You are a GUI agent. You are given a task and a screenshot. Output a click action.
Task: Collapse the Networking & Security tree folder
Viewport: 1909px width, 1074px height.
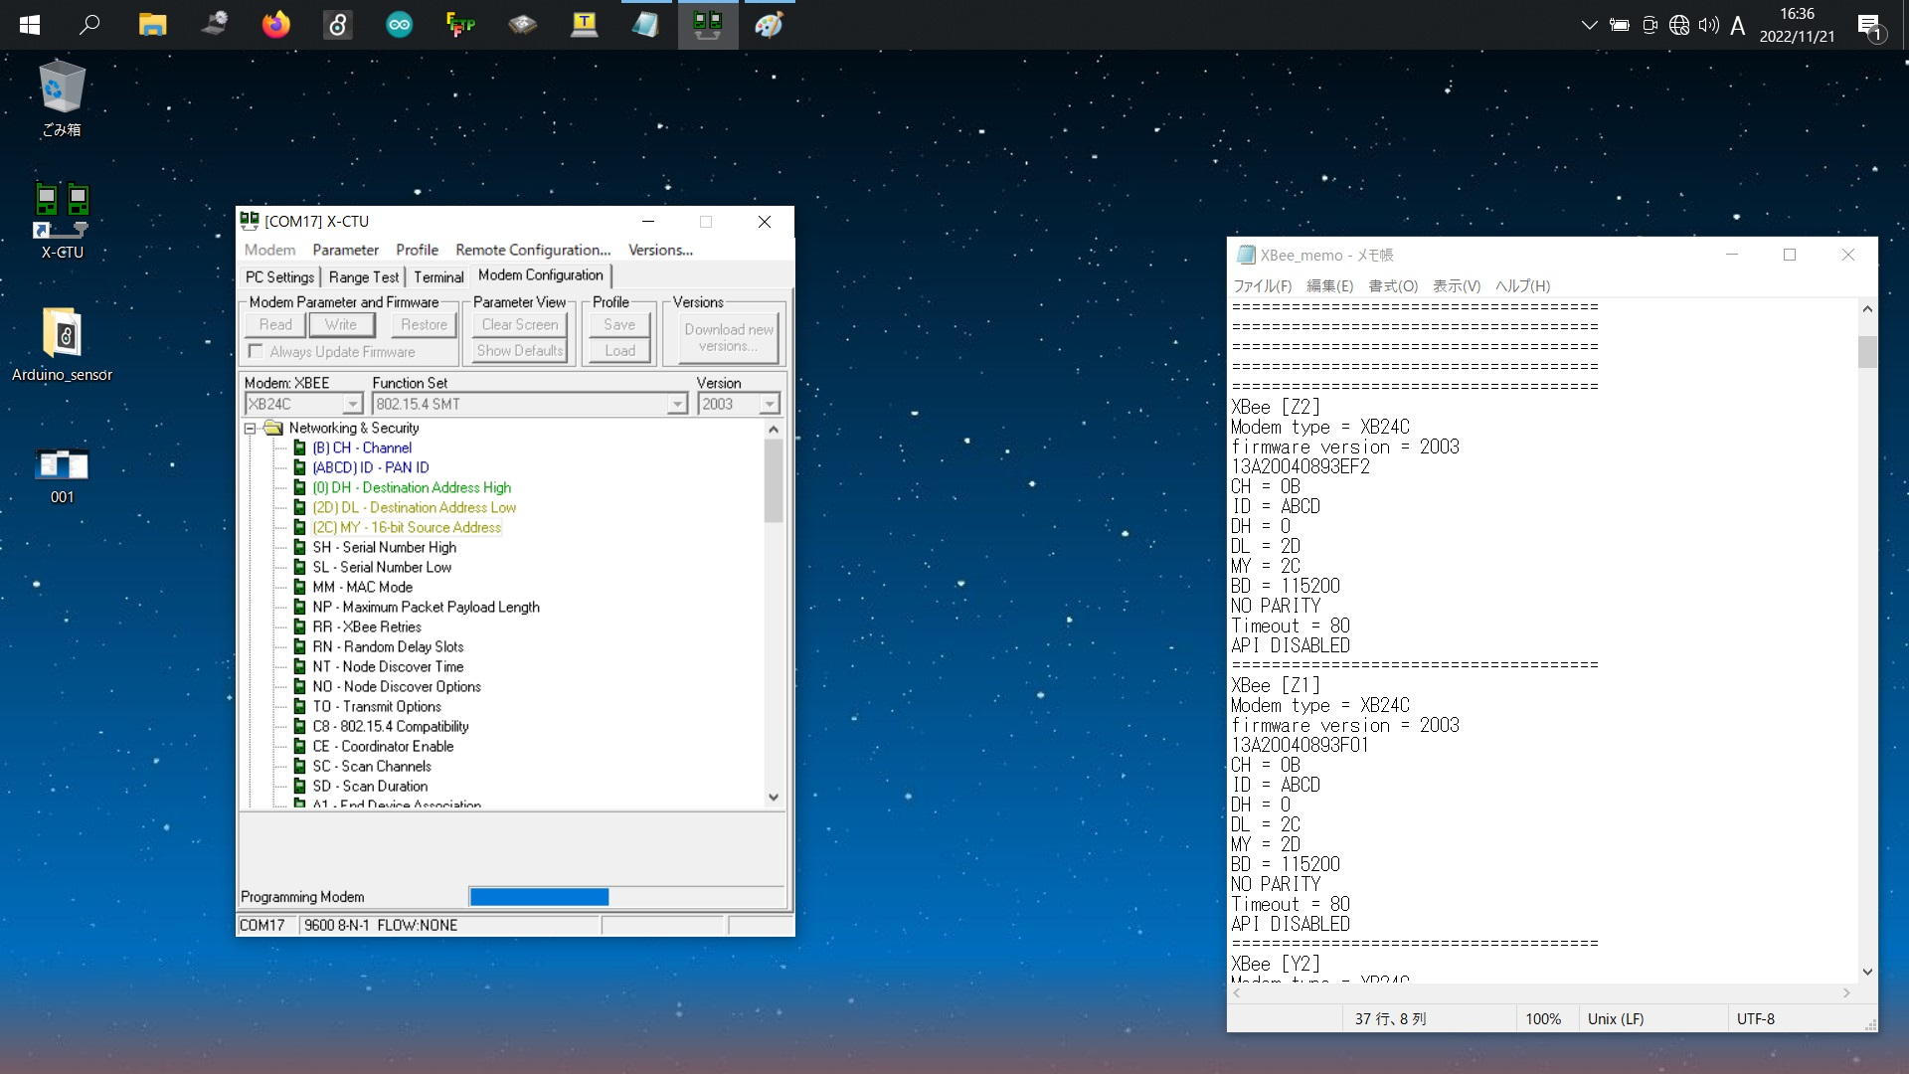click(251, 429)
